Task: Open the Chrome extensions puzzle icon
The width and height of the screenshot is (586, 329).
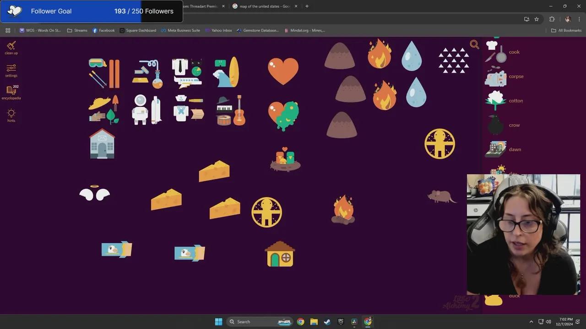Action: (x=552, y=19)
